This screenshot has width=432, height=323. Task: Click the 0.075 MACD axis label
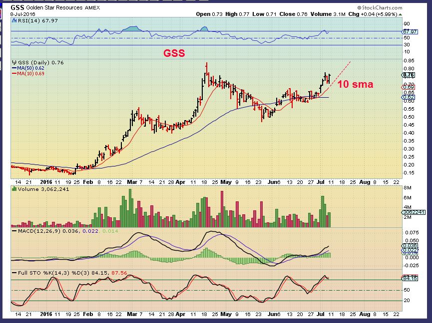tap(412, 233)
